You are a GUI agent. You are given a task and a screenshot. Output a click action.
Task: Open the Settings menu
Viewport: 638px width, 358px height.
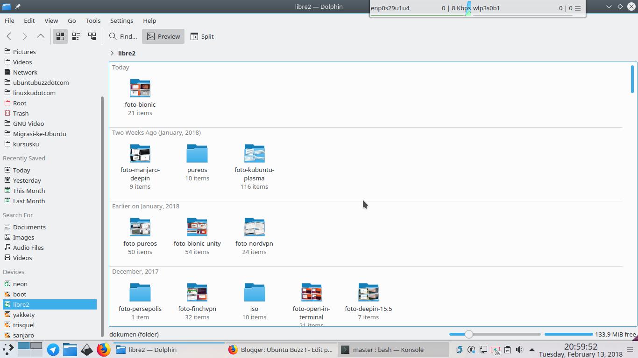(x=121, y=21)
